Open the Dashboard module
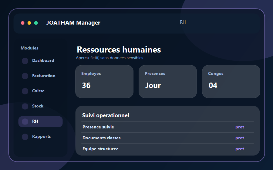Image resolution: width=273 pixels, height=170 pixels. 40,61
